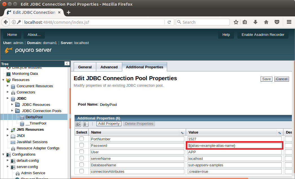Save the connection pool properties

[266, 79]
